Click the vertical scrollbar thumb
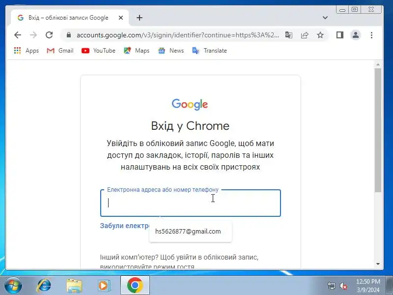 (x=378, y=130)
